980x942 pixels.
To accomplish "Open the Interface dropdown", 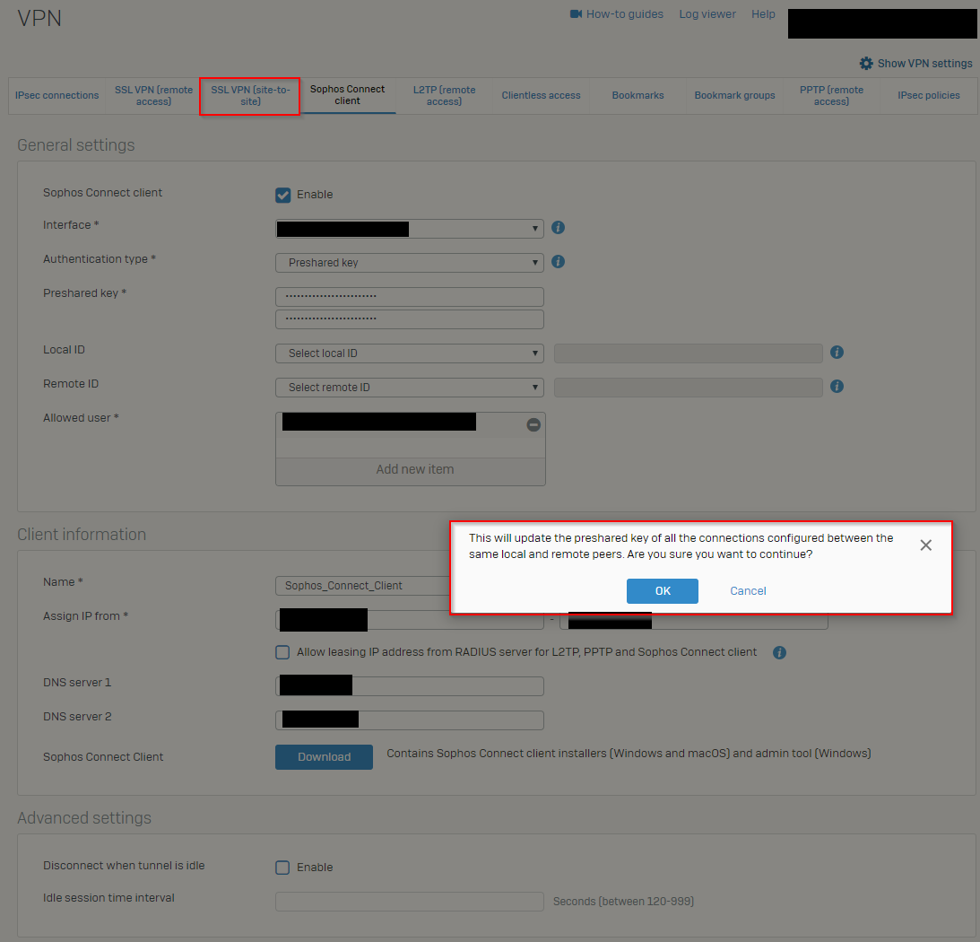I will (x=410, y=229).
